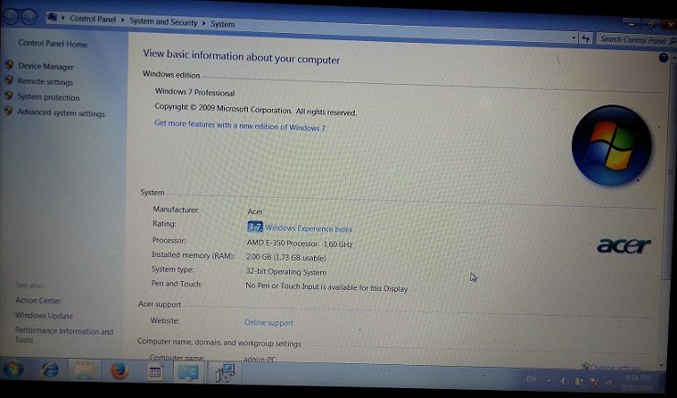Open the Windows Start button
The height and width of the screenshot is (398, 677).
13,369
